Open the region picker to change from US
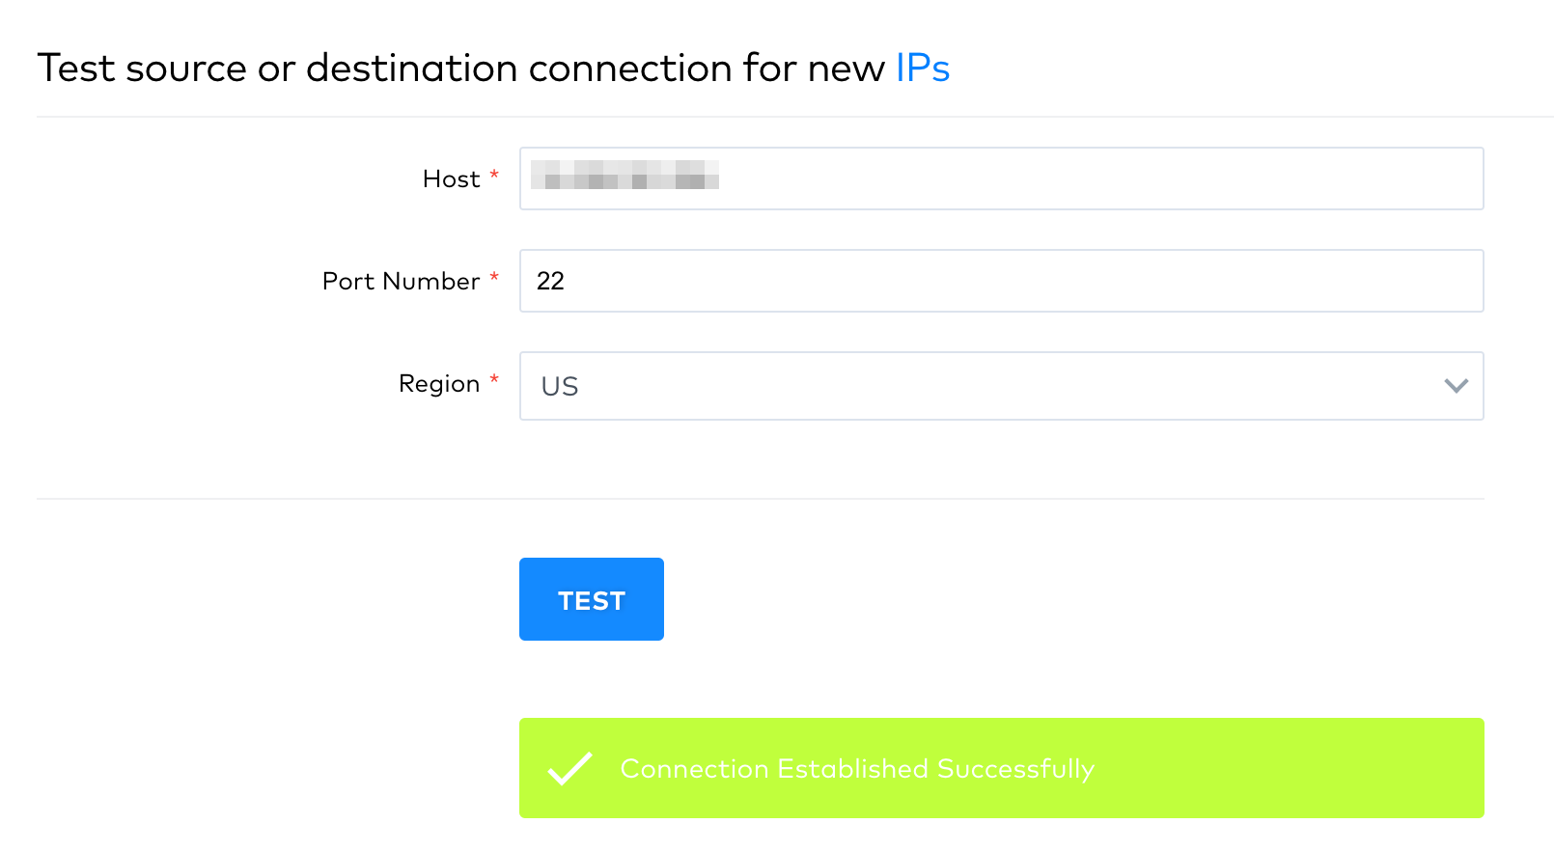This screenshot has height=851, width=1554. click(1001, 386)
